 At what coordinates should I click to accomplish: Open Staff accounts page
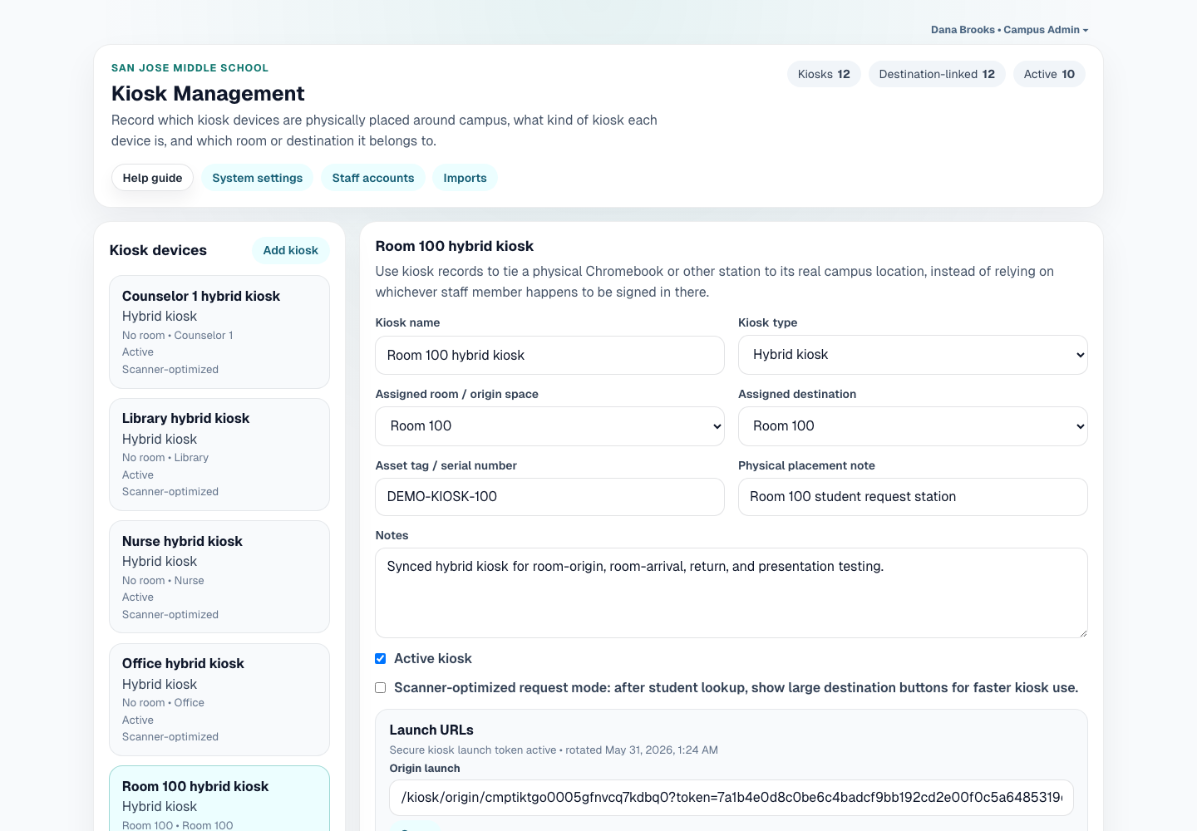373,178
